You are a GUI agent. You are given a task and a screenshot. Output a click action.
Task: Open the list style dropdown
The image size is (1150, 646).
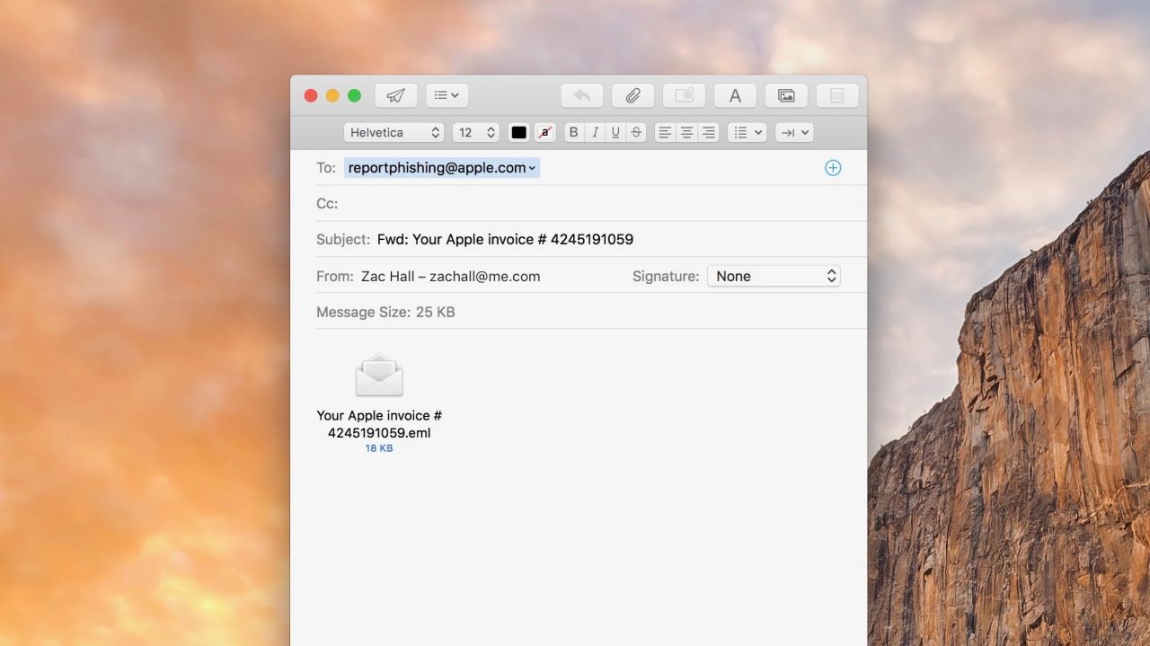[747, 132]
